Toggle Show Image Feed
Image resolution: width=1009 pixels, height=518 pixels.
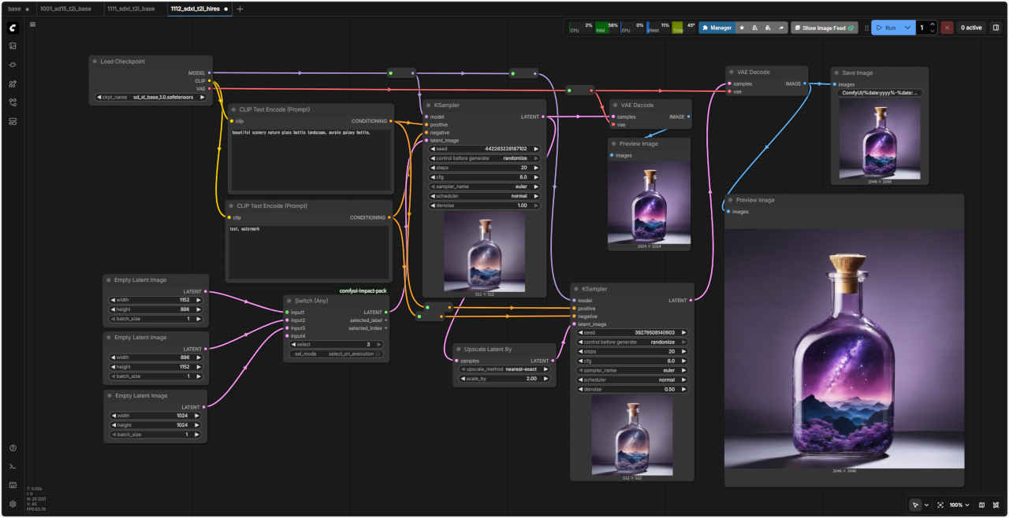(823, 28)
